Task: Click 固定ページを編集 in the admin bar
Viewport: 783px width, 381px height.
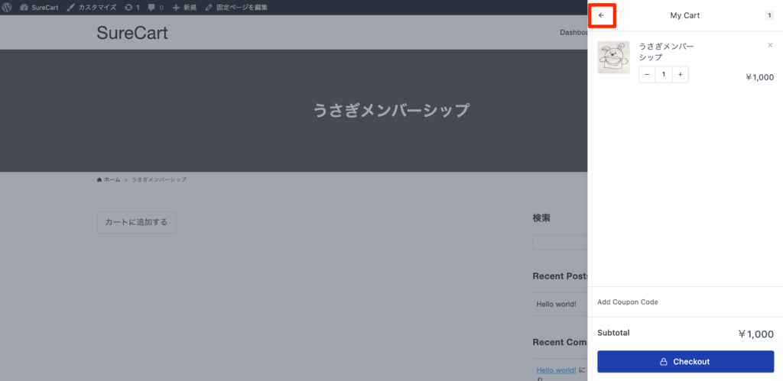Action: point(236,8)
